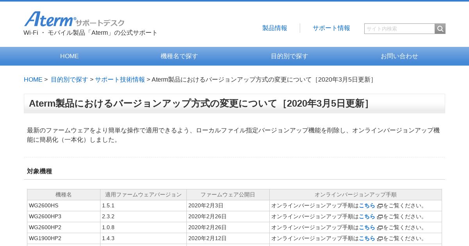Click the WG2600HP2 model name cell
The height and width of the screenshot is (246, 469).
point(64,228)
